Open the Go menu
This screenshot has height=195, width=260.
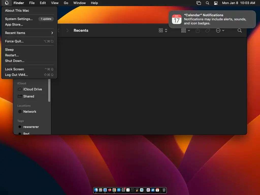[x=66, y=3]
